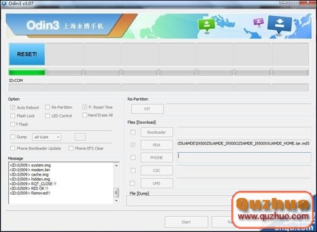Click the UMS file path field
This screenshot has width=317, height=232.
click(x=243, y=183)
